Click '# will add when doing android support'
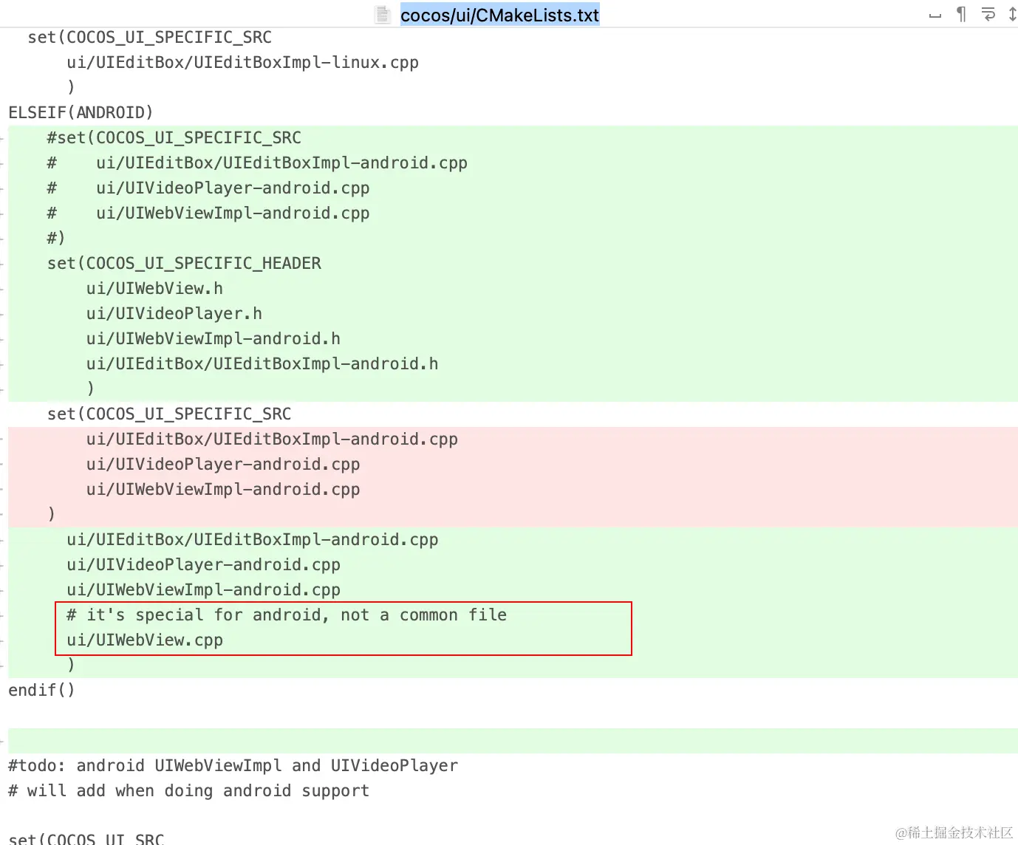 coord(188,791)
